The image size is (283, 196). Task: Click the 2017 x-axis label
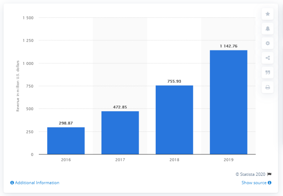pos(120,160)
